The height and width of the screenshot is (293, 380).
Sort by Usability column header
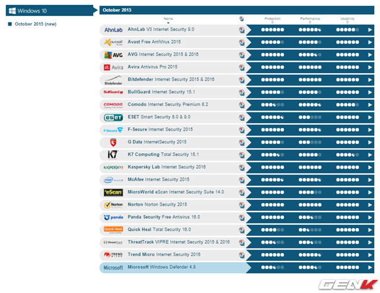pos(347,20)
